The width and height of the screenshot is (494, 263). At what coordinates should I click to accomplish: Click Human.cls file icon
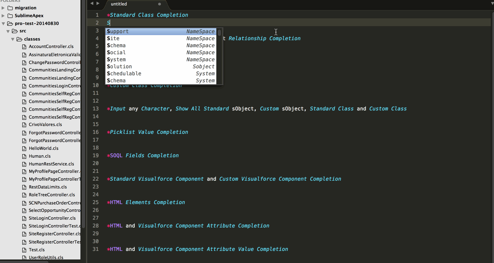(x=24, y=156)
